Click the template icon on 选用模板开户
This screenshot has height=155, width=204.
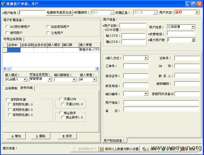pos(74,149)
